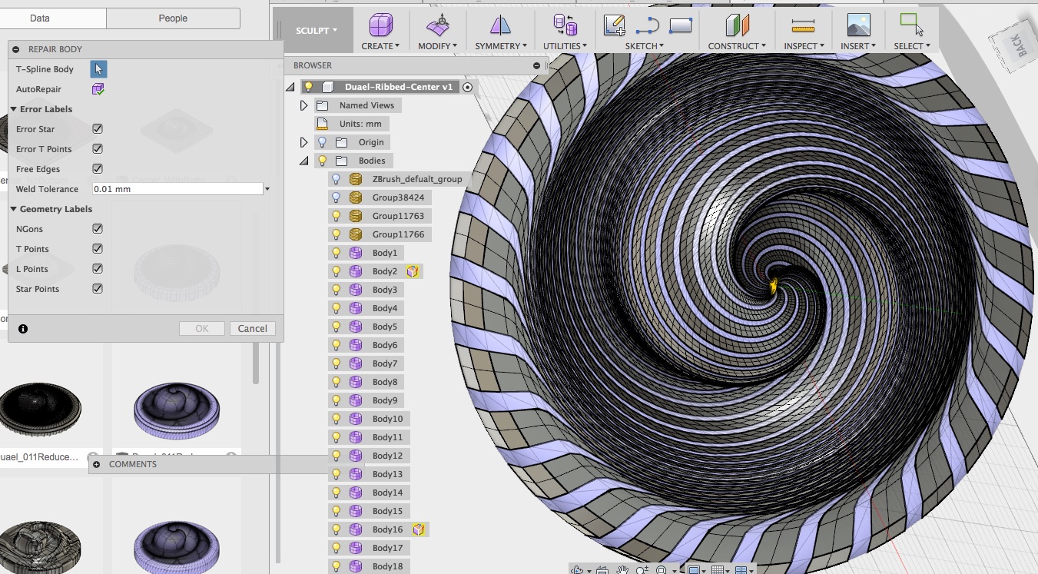Expand the Origin folder
Image resolution: width=1038 pixels, height=574 pixels.
pos(303,142)
